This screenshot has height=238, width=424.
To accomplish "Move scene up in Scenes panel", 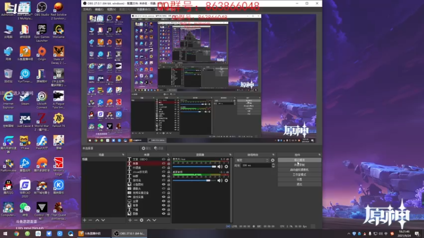I will click(x=97, y=220).
